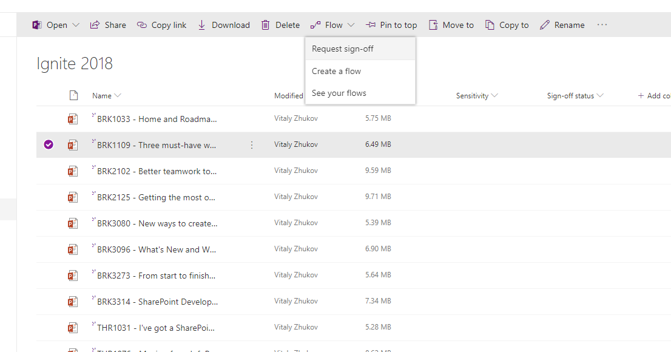Click the Rename pencil icon
This screenshot has height=352, width=671.
point(545,25)
